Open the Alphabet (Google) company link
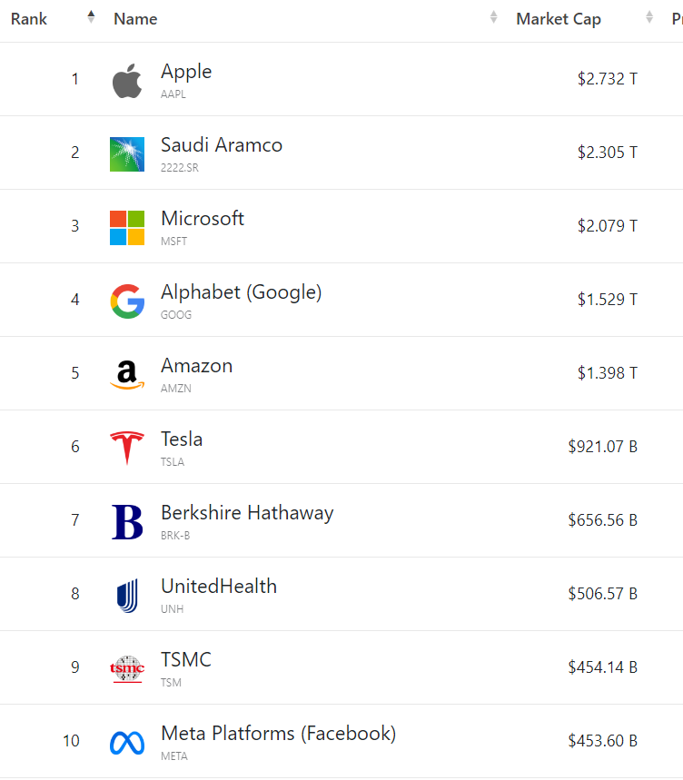683x780 pixels. click(242, 292)
